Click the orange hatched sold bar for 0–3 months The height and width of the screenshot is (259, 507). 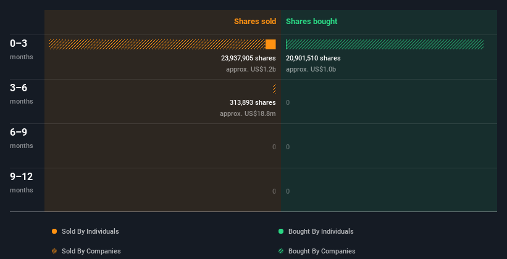click(x=157, y=44)
